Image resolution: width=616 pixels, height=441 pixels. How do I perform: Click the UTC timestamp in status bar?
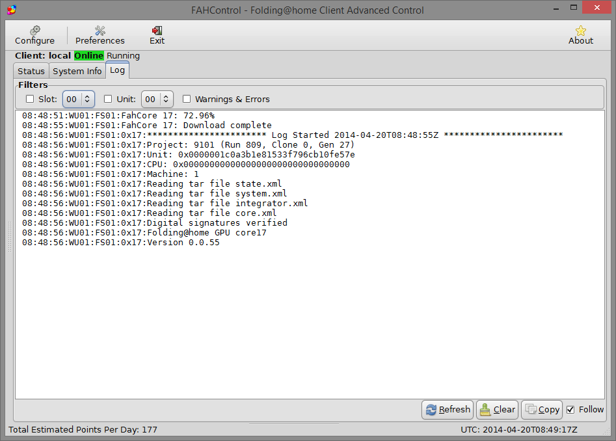tap(519, 429)
